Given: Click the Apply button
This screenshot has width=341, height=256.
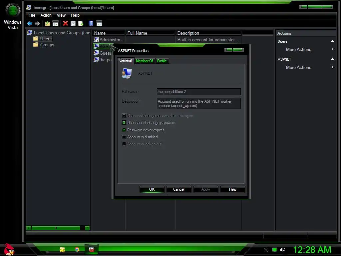Looking at the screenshot, I should pyautogui.click(x=206, y=189).
